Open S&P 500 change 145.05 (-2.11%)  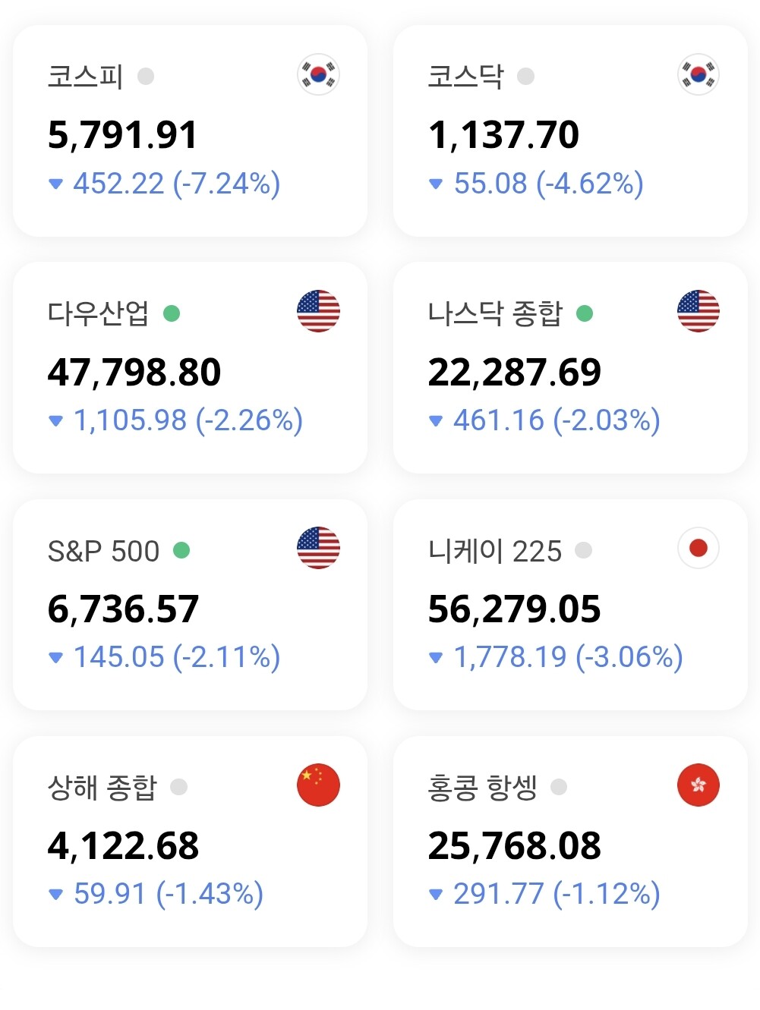(x=177, y=657)
